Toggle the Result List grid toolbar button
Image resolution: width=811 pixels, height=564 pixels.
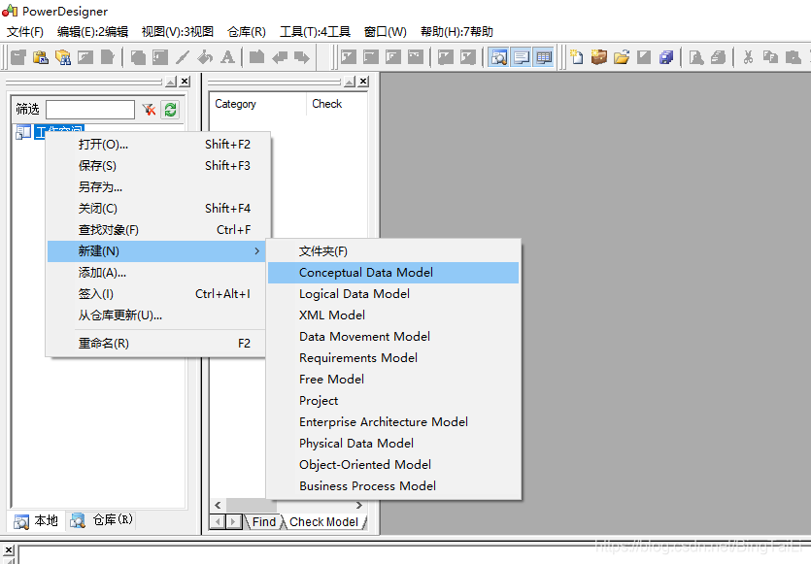point(544,57)
